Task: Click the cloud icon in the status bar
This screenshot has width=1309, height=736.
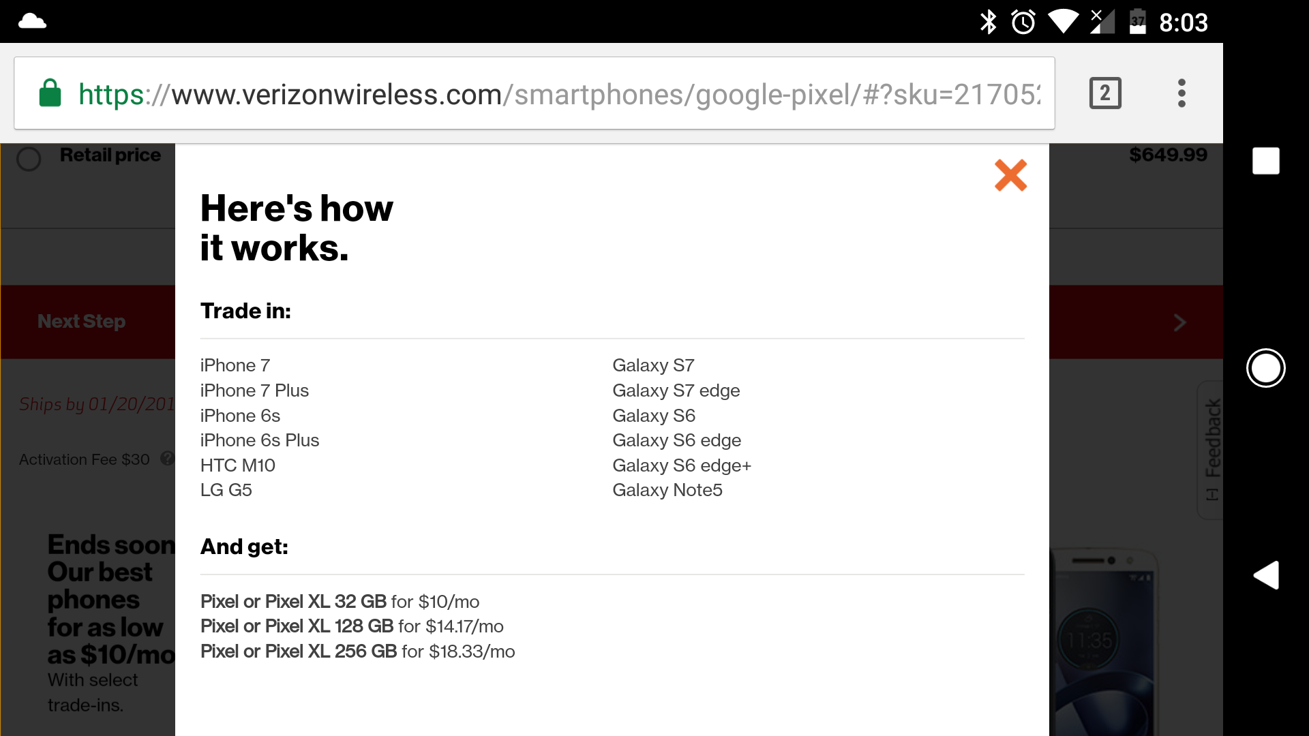Action: (x=31, y=20)
